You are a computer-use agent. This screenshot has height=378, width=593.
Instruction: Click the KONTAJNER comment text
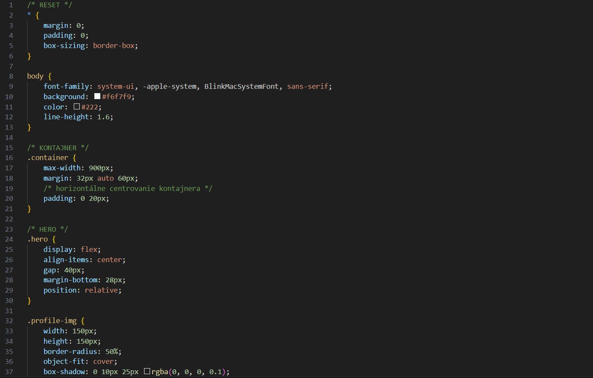click(x=57, y=148)
